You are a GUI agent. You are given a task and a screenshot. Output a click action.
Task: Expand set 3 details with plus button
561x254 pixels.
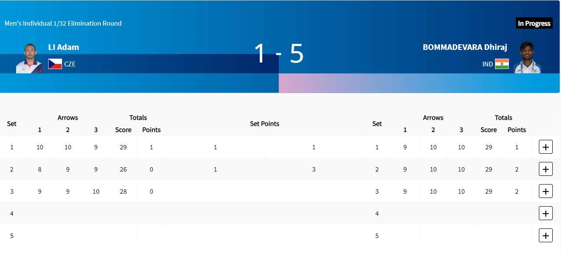coord(545,191)
